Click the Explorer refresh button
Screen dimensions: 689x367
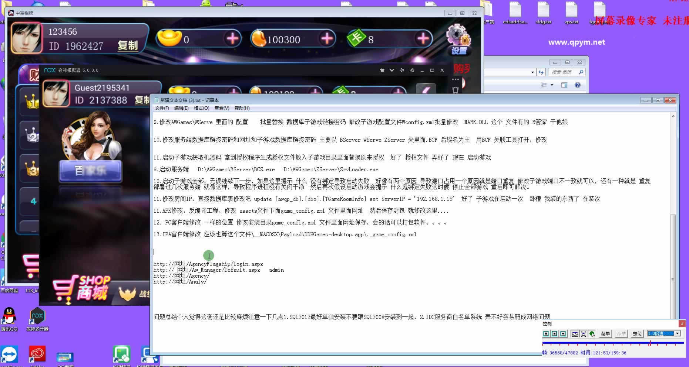click(541, 72)
